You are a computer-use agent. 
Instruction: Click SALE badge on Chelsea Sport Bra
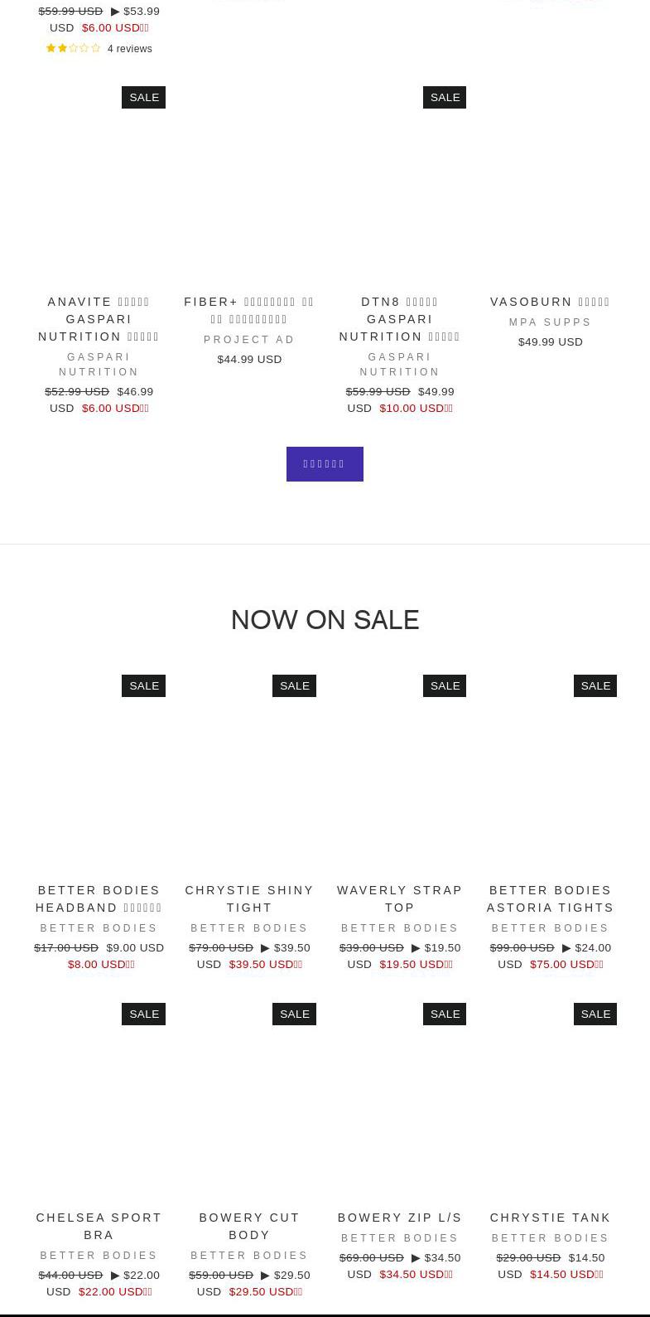pos(144,1014)
